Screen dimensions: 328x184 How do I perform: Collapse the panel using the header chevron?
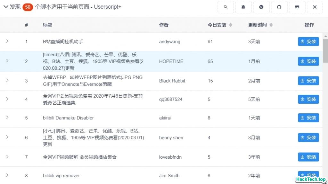[5, 7]
